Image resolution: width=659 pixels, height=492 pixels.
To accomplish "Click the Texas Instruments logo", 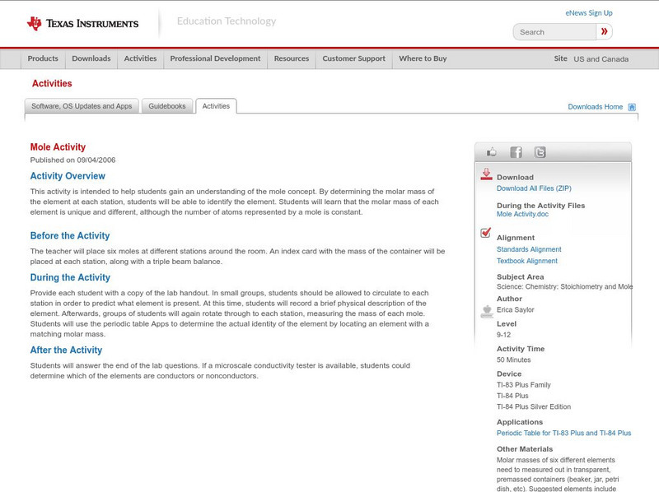I will pyautogui.click(x=83, y=24).
